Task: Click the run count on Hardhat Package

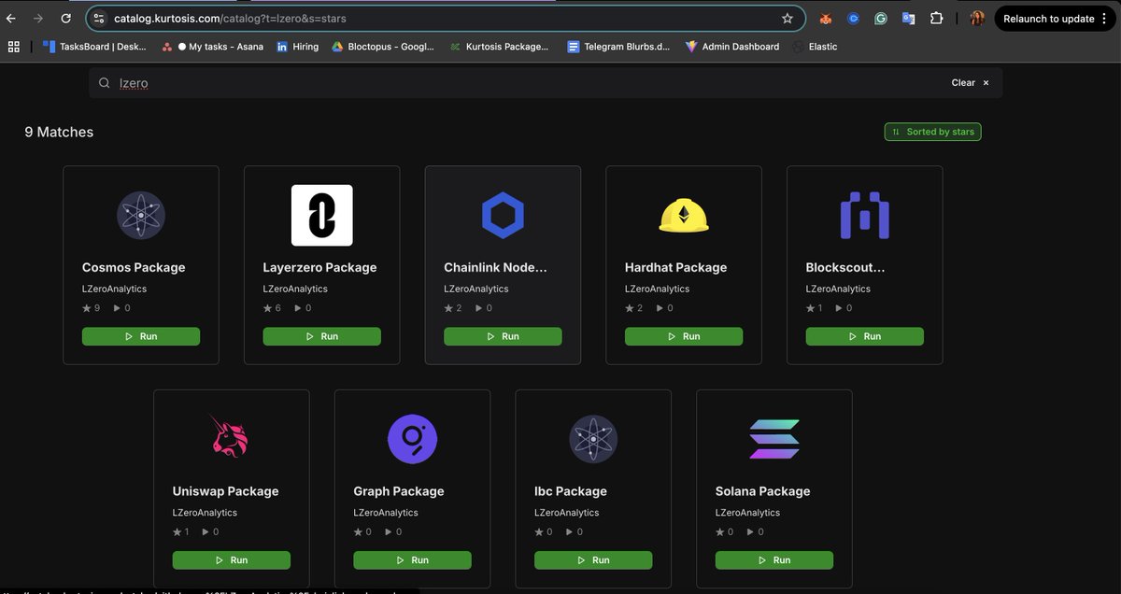Action: pos(664,308)
